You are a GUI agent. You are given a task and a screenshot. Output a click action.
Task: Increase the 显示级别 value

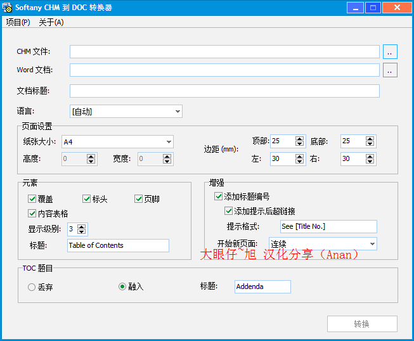(82, 227)
